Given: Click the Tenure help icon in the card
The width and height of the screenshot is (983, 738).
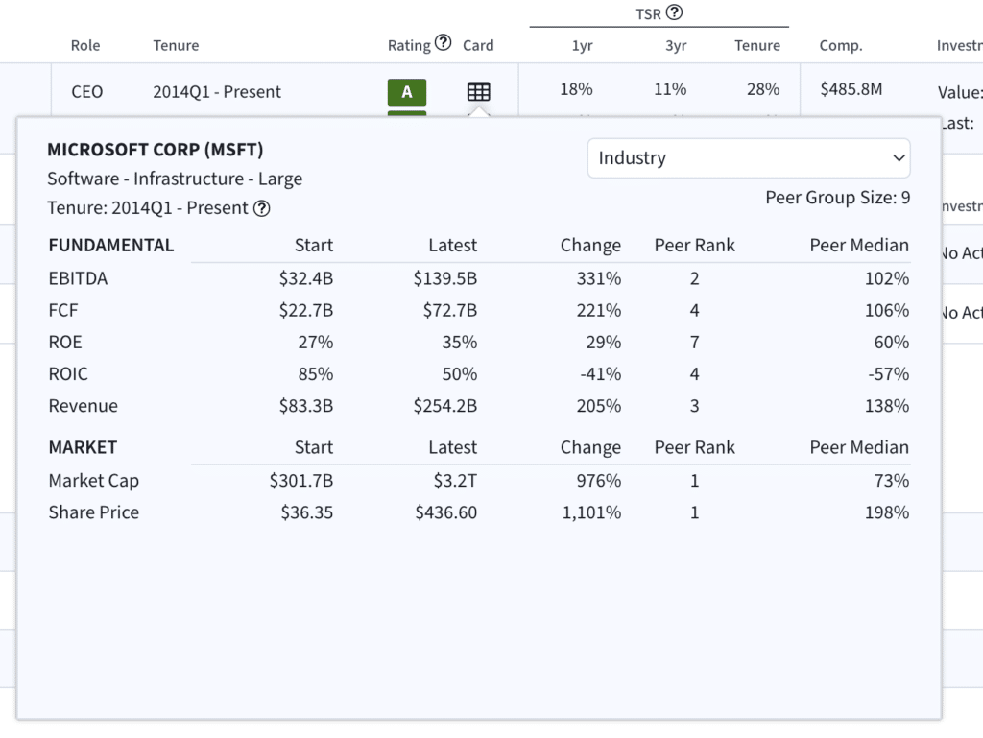Looking at the screenshot, I should tap(261, 208).
